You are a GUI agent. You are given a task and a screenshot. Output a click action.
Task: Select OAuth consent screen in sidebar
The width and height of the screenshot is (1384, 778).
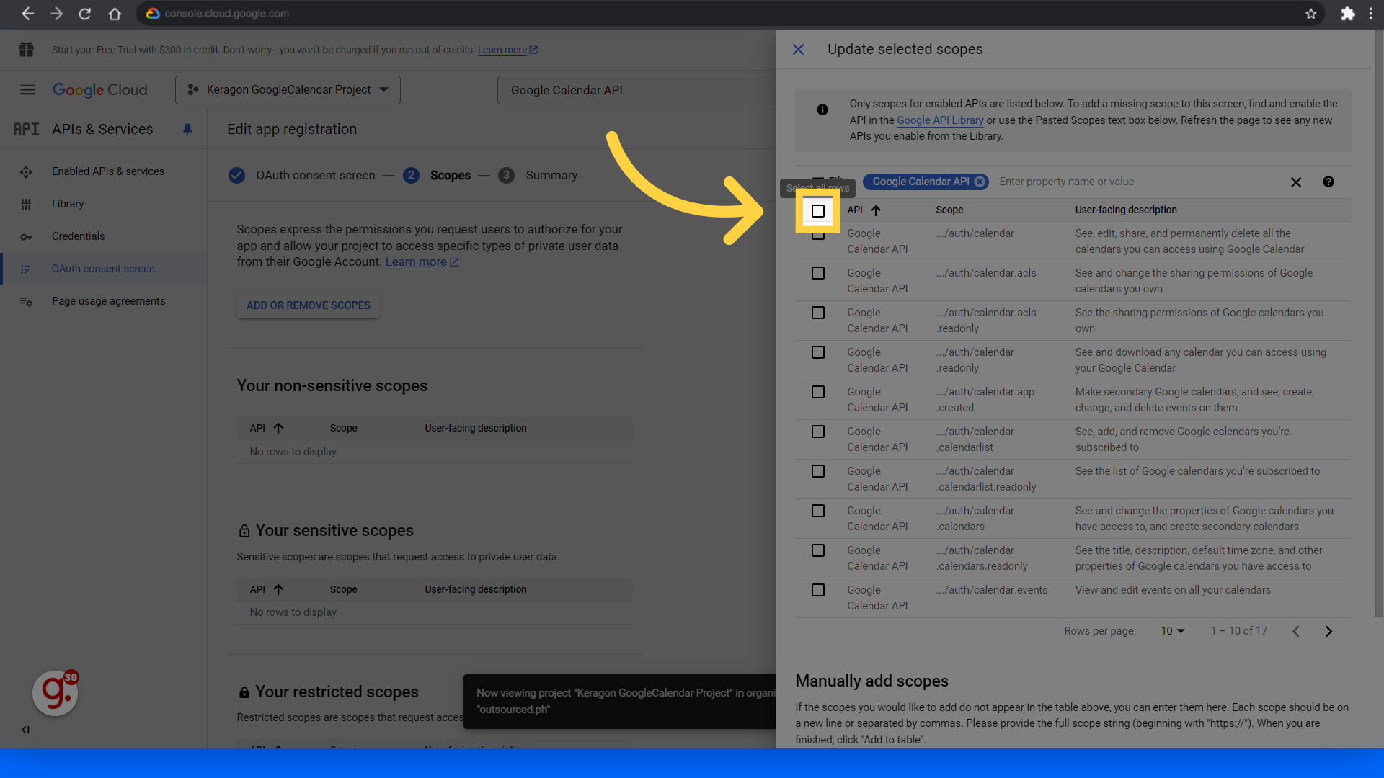pos(103,269)
